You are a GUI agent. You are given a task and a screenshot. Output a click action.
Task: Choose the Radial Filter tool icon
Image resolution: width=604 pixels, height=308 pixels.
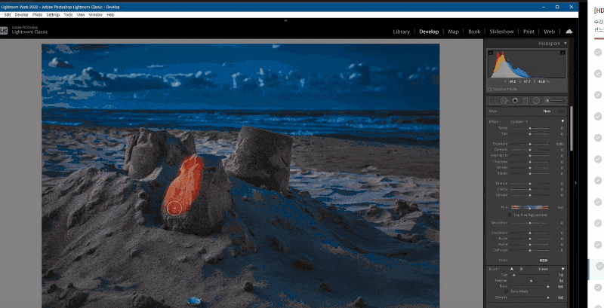[x=536, y=101]
